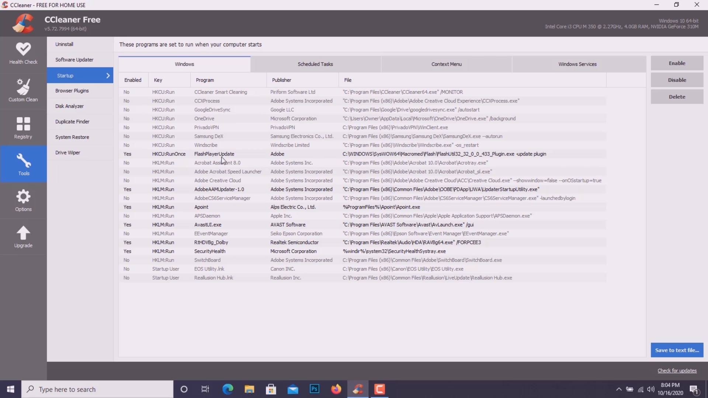Select the EOS Utility.lnk entry

[x=362, y=269]
